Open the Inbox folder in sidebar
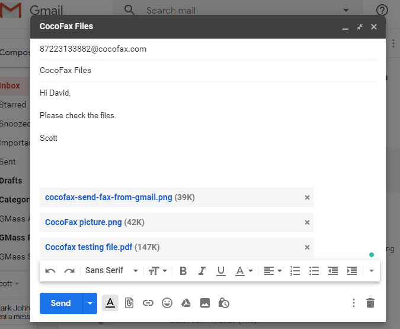The height and width of the screenshot is (329, 400). click(x=10, y=86)
